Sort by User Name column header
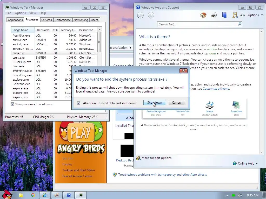The height and width of the screenshot is (199, 266). [x=43, y=30]
